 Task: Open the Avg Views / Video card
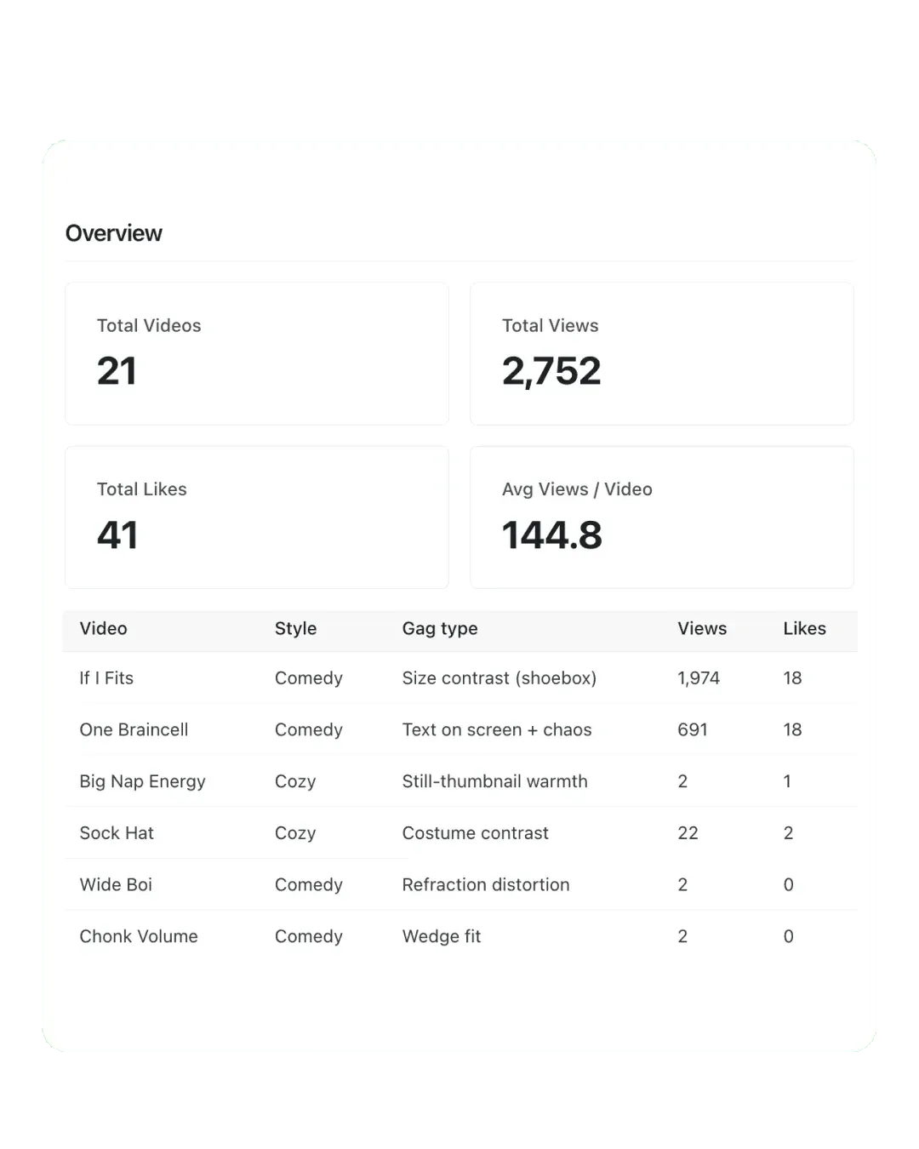[x=662, y=517]
